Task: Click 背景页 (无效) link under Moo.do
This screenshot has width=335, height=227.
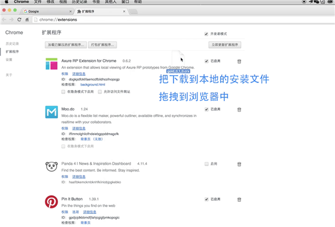Action: 92,139
